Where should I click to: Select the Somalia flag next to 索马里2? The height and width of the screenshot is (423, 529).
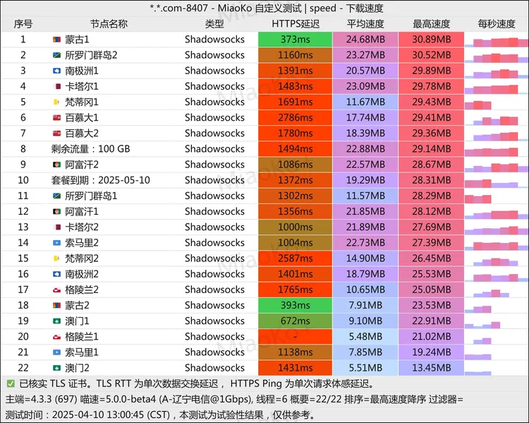click(x=57, y=243)
